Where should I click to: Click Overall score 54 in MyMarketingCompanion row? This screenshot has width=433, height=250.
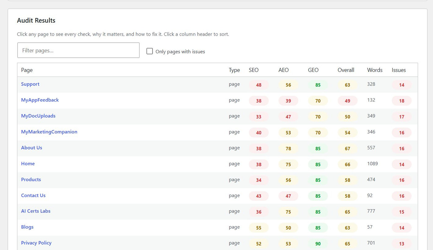(348, 133)
